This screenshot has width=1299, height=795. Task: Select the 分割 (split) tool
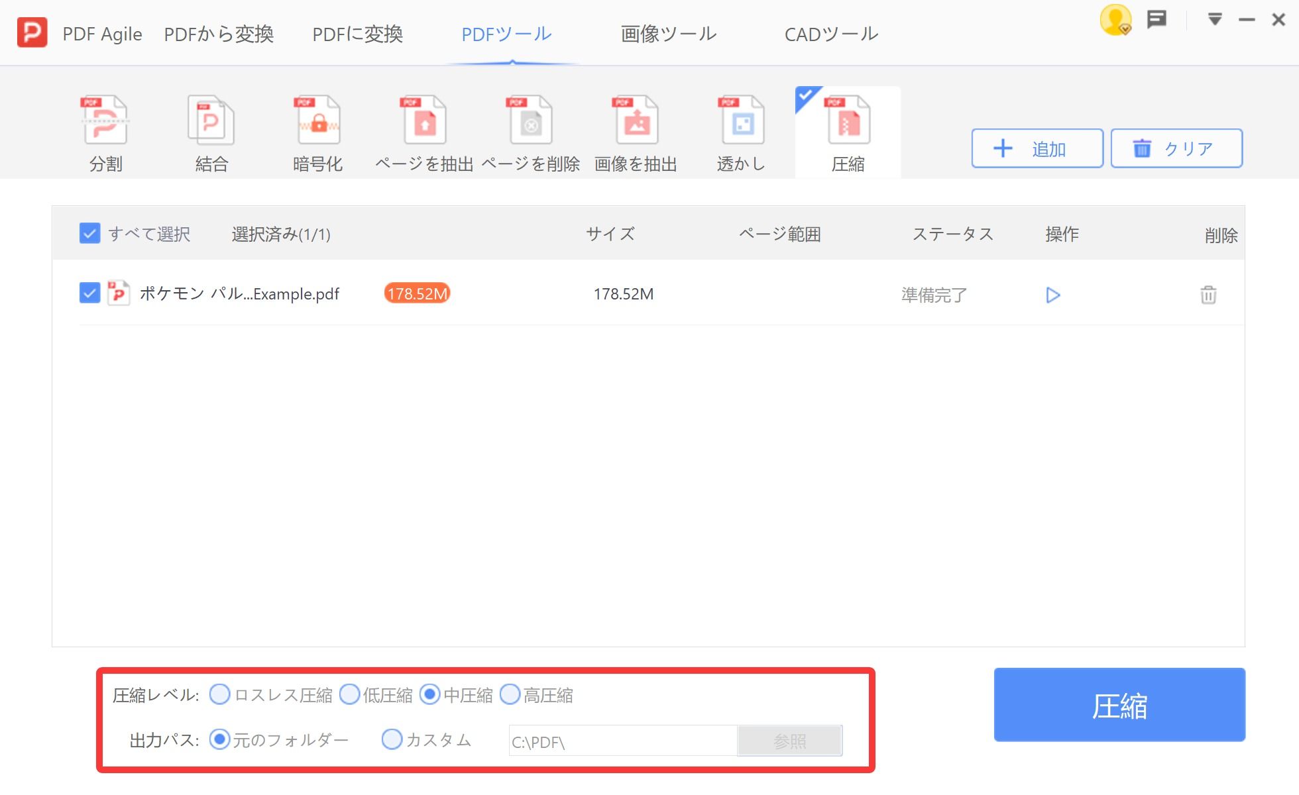point(105,129)
